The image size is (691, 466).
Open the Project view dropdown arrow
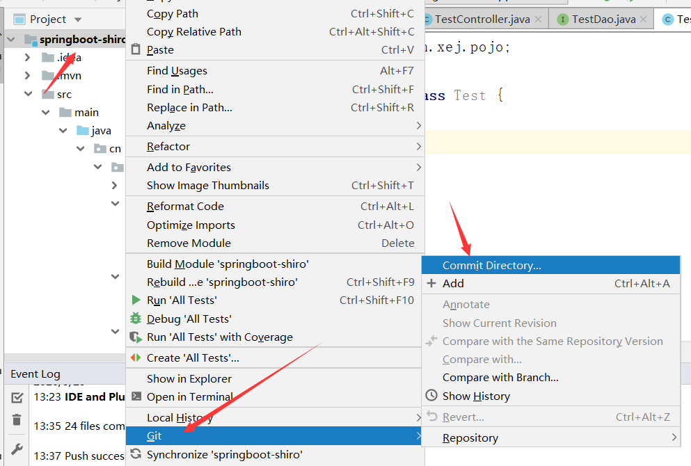[x=78, y=19]
